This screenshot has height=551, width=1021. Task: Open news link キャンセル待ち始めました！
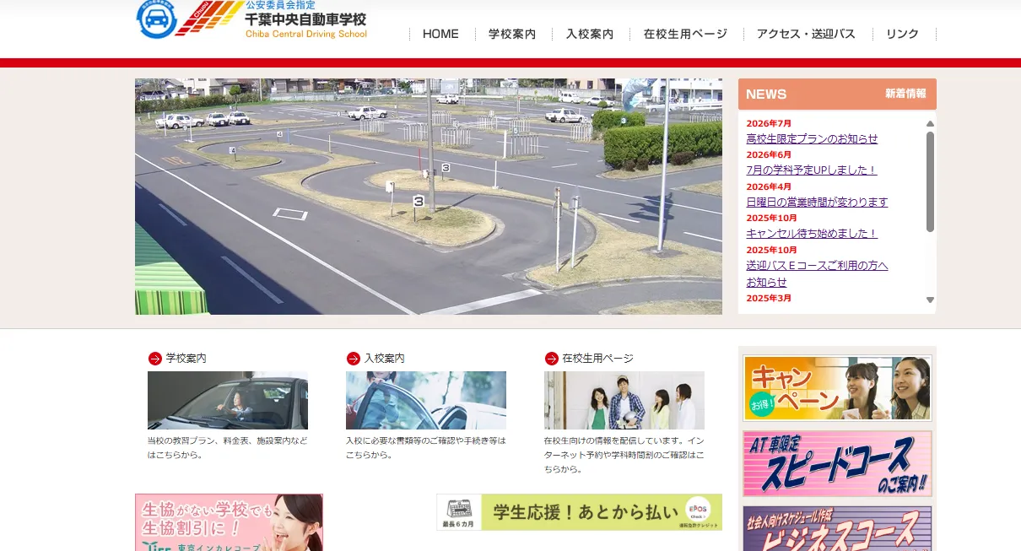tap(812, 234)
